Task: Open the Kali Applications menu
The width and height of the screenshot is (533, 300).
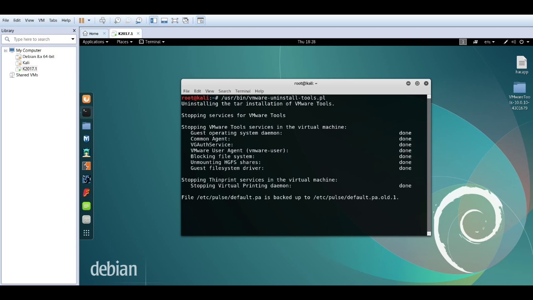Action: (95, 42)
